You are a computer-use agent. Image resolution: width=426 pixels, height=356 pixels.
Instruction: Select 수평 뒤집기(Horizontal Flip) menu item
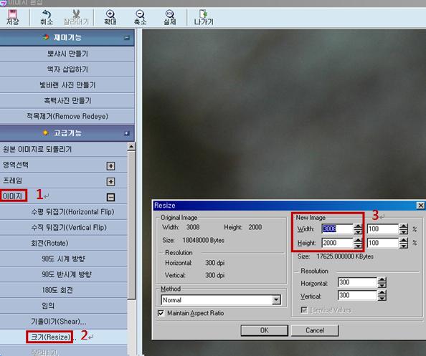[x=72, y=212]
